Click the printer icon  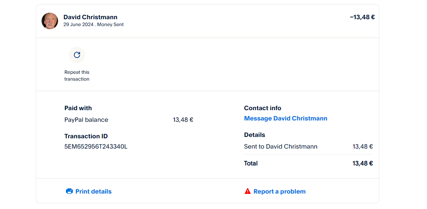(69, 191)
